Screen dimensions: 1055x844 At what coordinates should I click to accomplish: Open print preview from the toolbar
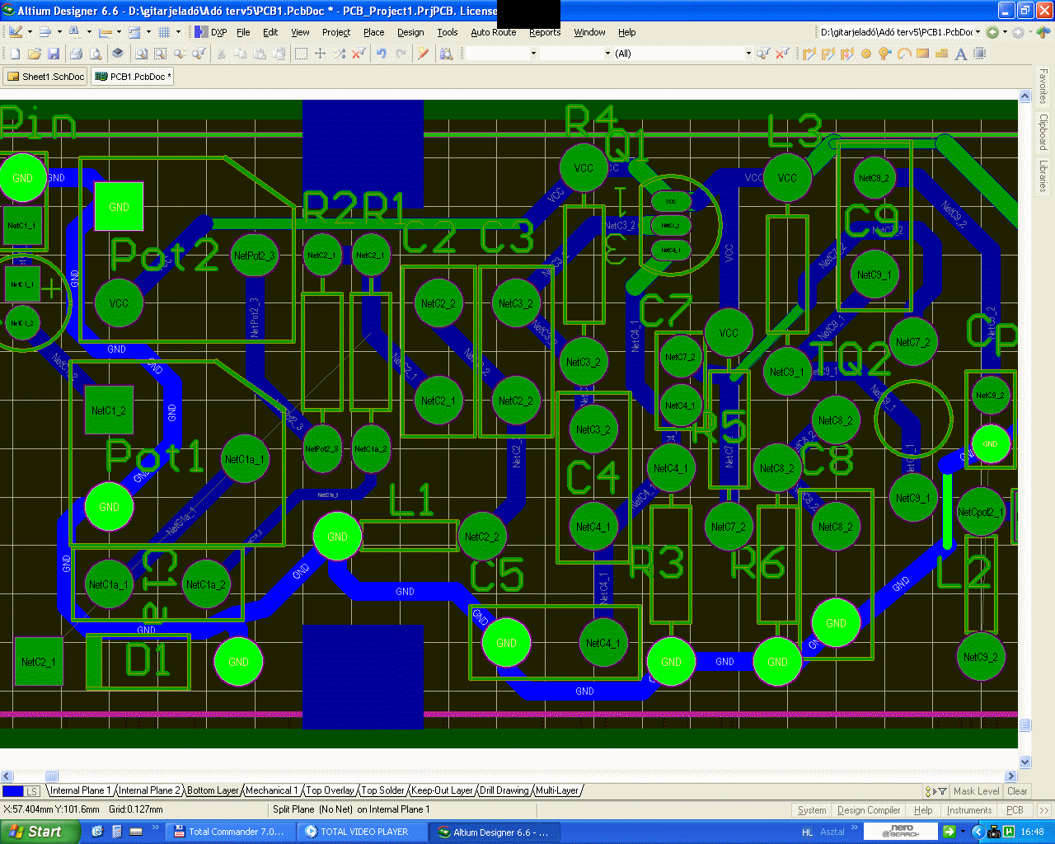[x=96, y=54]
